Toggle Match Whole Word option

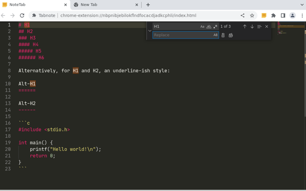tap(209, 26)
